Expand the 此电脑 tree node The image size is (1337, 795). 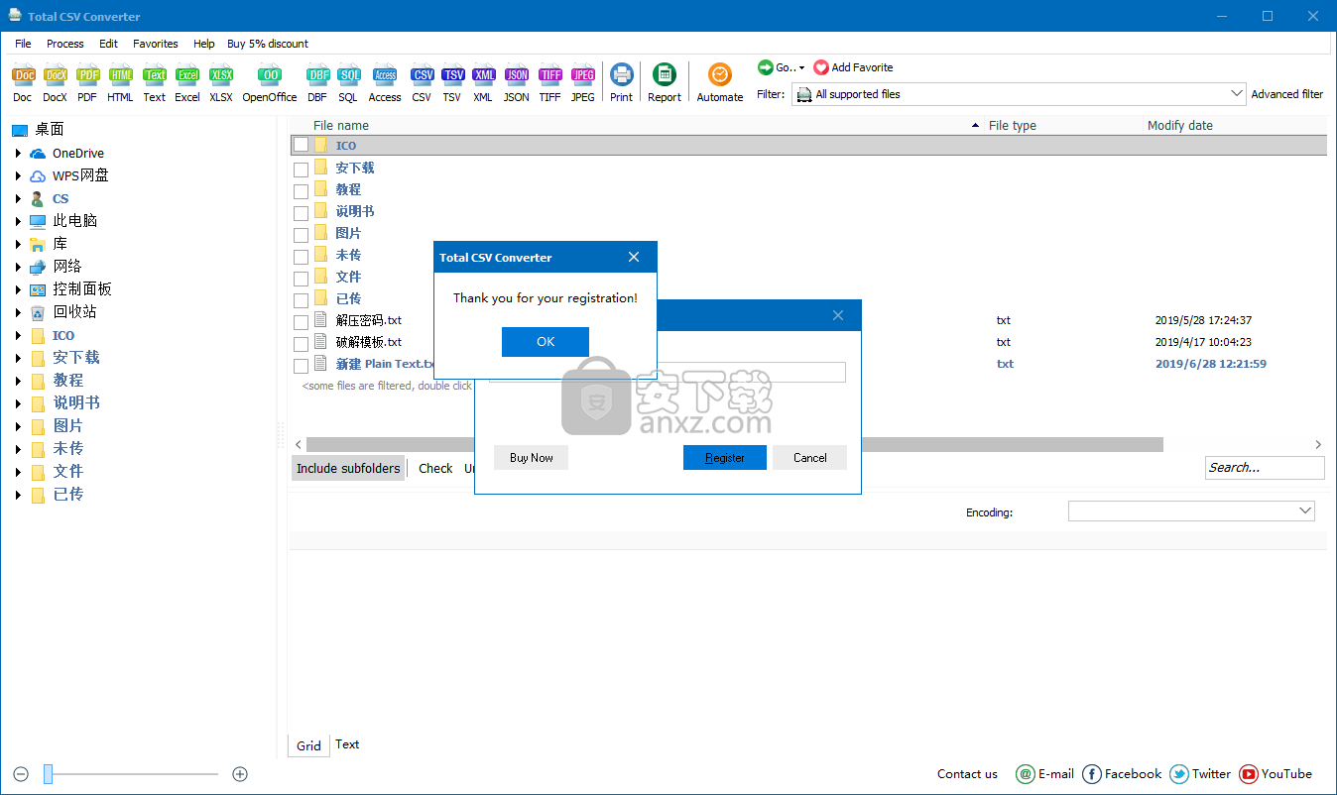pos(18,221)
